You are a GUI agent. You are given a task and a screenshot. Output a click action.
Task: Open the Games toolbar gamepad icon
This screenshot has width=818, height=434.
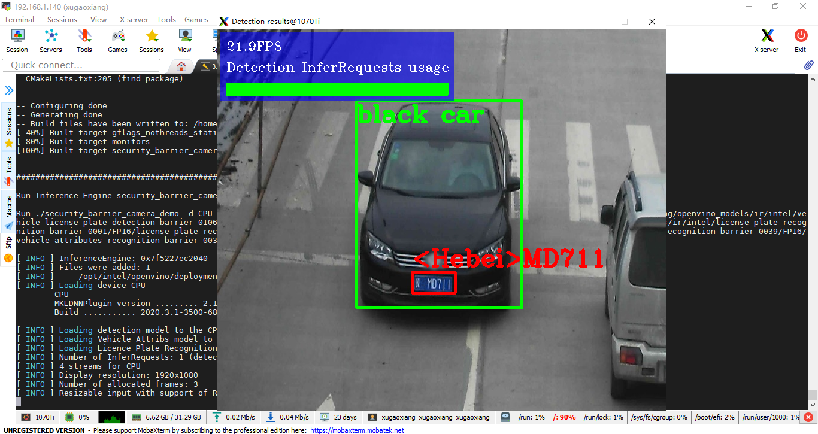pos(117,41)
